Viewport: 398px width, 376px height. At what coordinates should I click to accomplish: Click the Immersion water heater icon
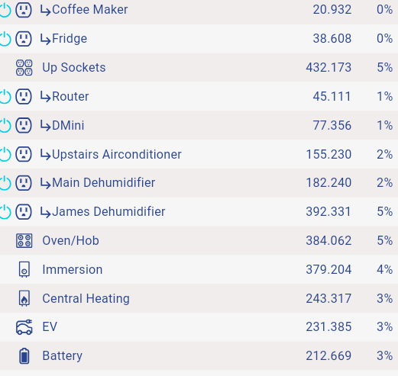click(24, 269)
